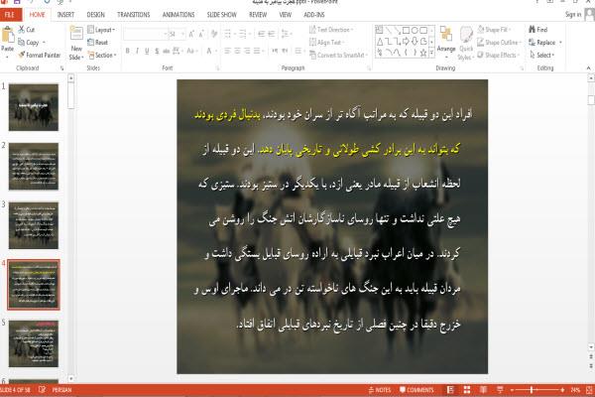Align text left
Image resolution: width=595 pixels, height=397 pixels.
227,51
